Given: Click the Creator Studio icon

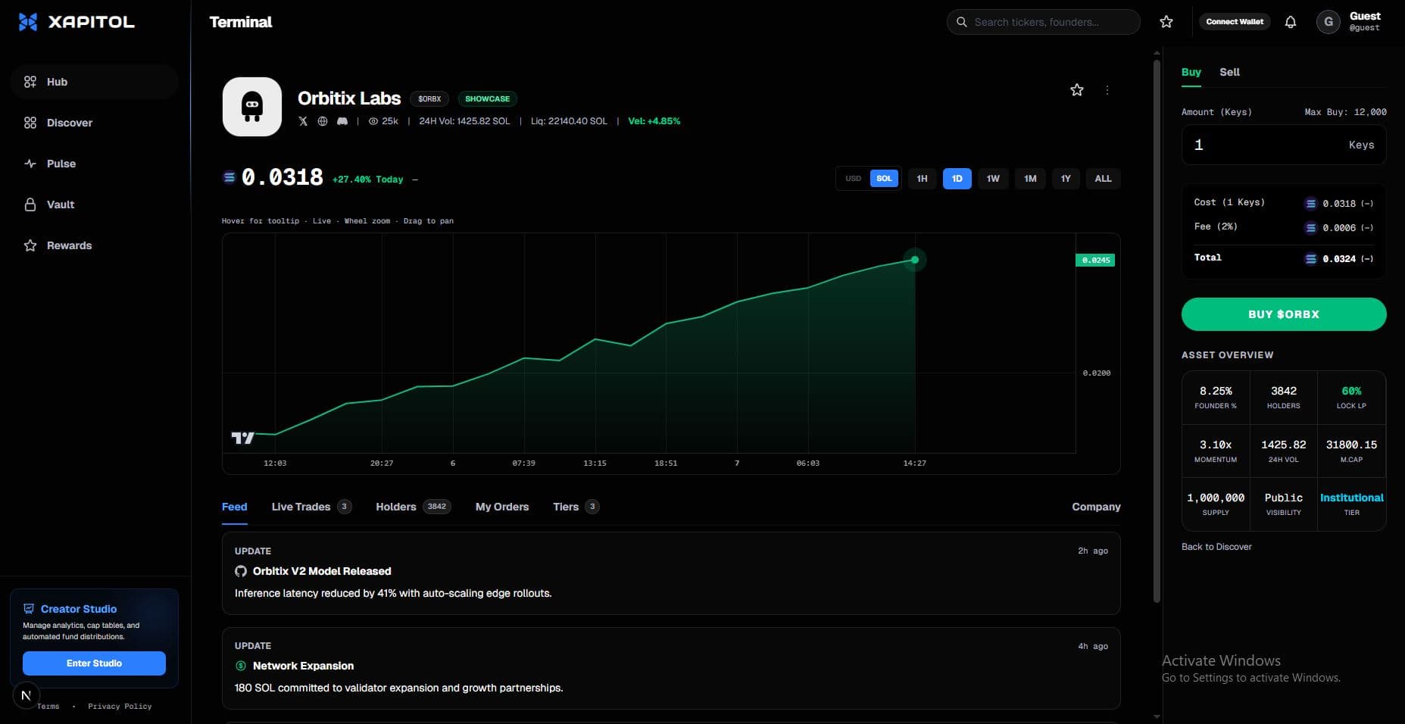Looking at the screenshot, I should (x=29, y=609).
